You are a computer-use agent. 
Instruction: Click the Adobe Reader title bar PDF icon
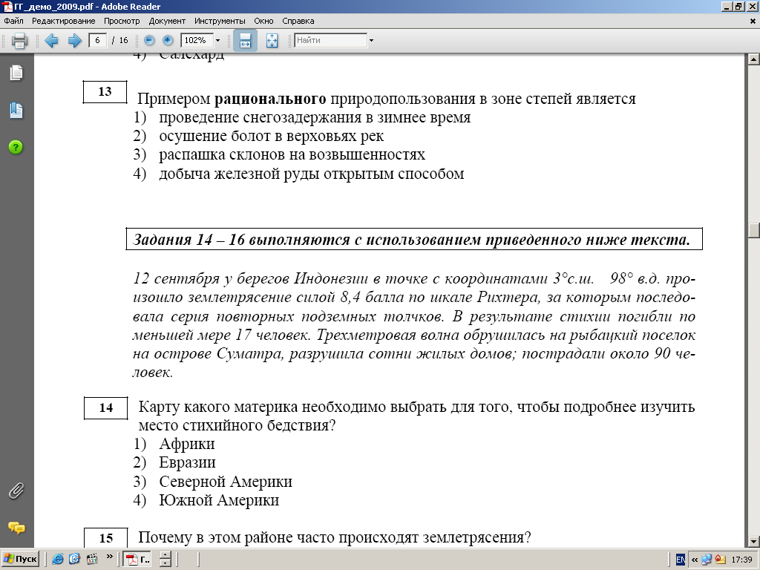click(x=7, y=6)
